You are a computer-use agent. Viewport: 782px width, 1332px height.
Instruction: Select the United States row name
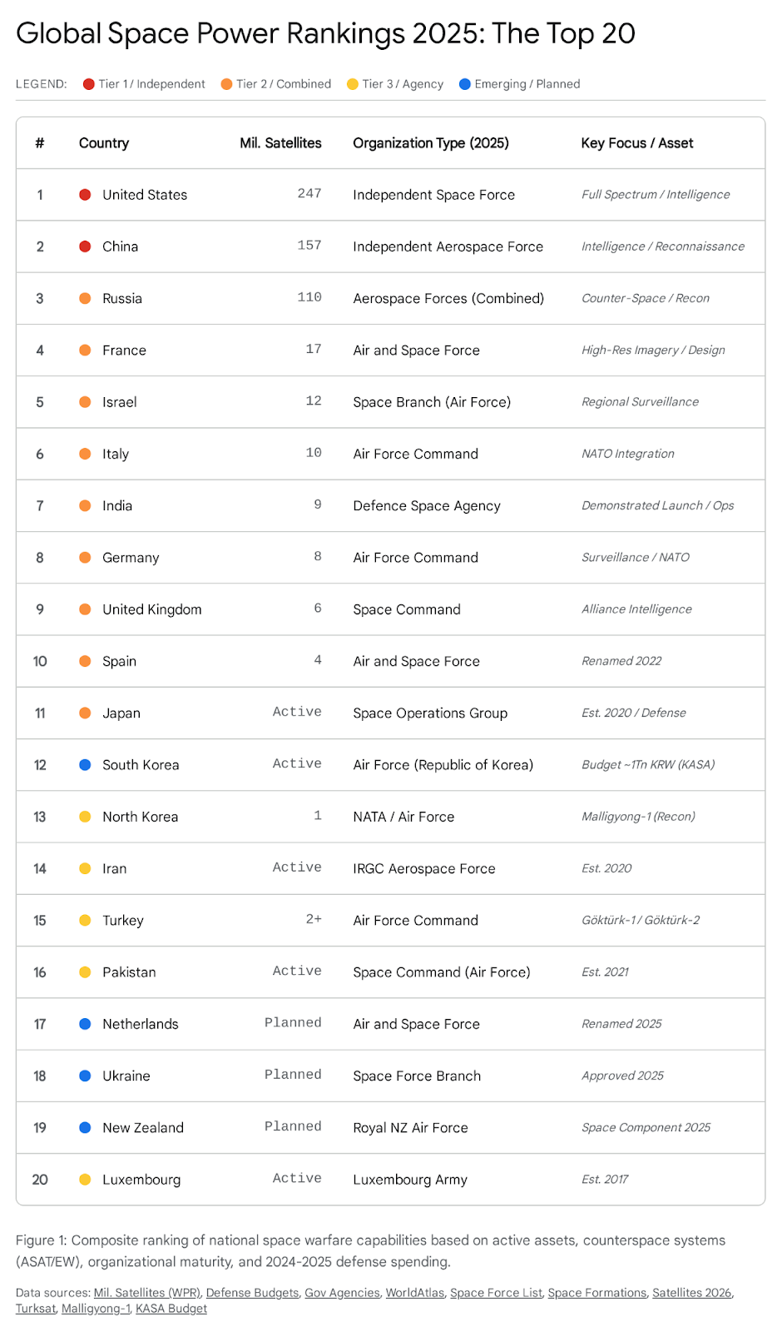click(x=145, y=195)
